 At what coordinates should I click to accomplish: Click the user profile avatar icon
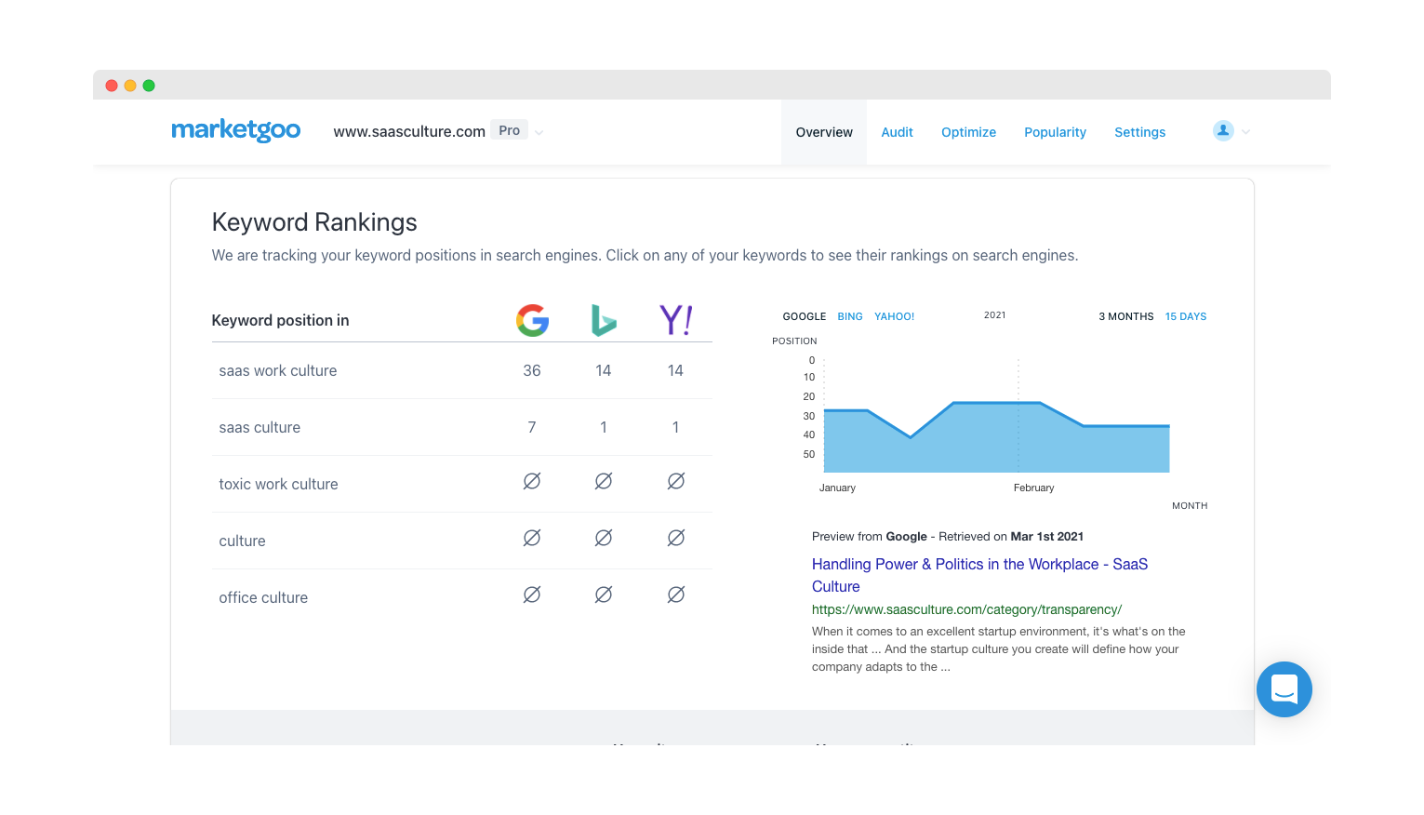tap(1223, 131)
